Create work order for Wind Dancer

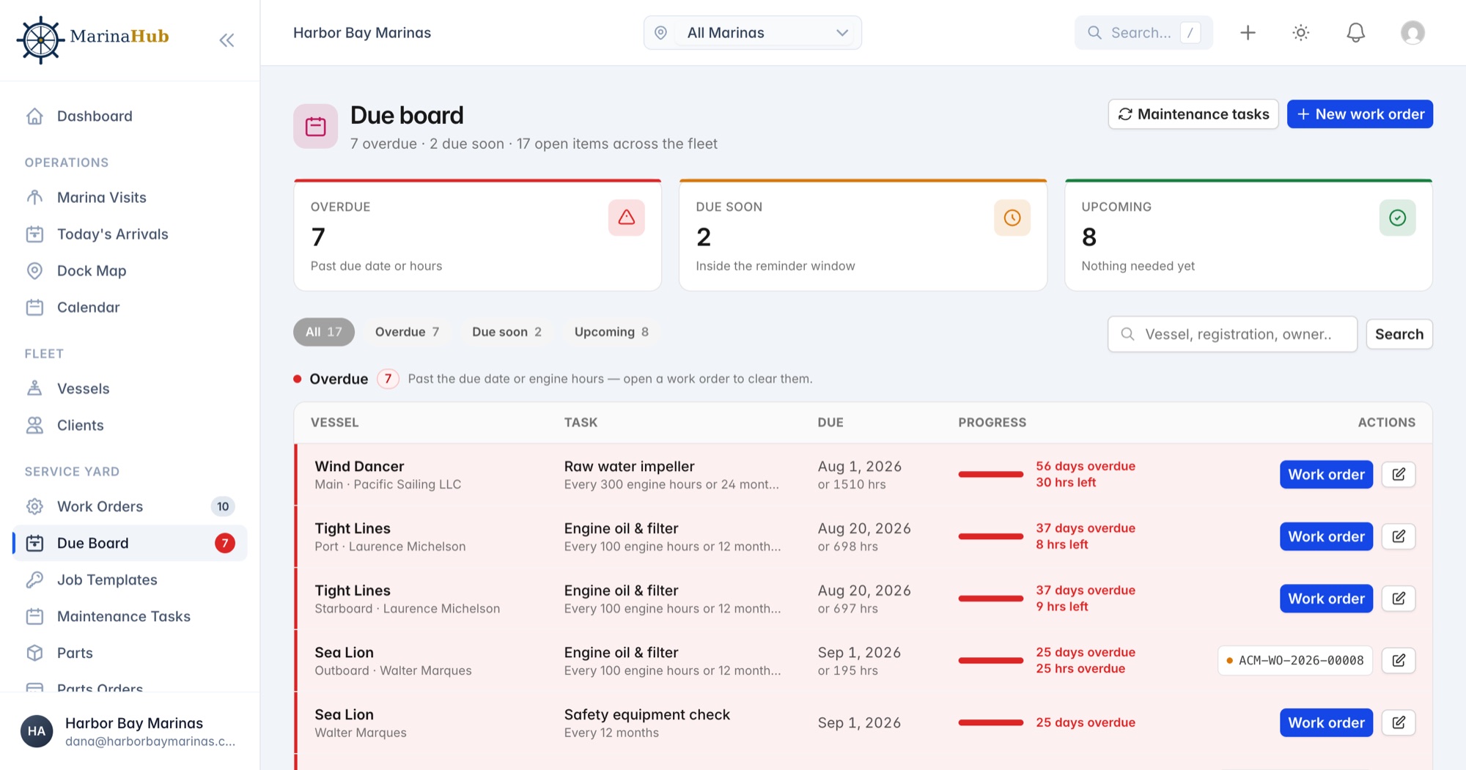[1326, 474]
